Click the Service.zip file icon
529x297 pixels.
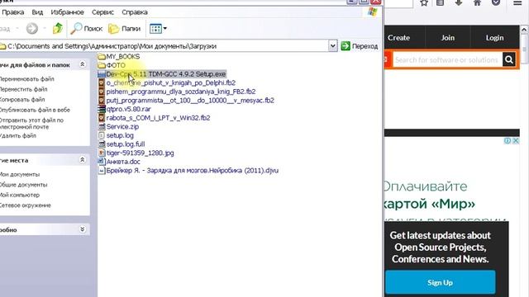coord(102,126)
